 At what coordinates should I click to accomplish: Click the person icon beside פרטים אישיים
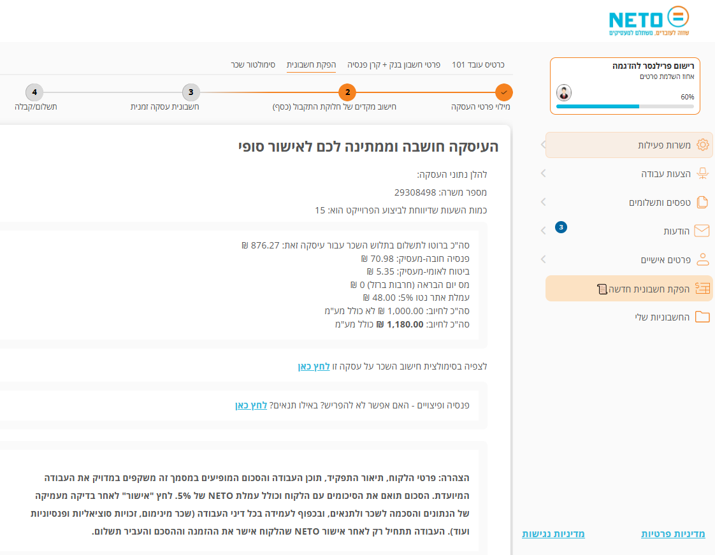(x=703, y=259)
